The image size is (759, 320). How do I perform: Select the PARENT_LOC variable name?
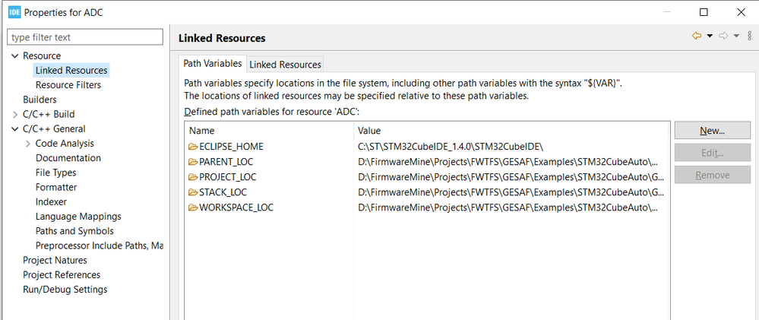pyautogui.click(x=226, y=162)
